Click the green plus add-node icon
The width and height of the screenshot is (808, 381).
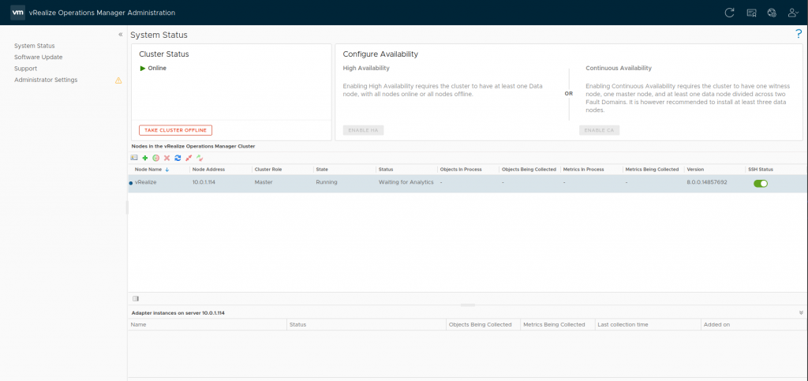click(145, 158)
